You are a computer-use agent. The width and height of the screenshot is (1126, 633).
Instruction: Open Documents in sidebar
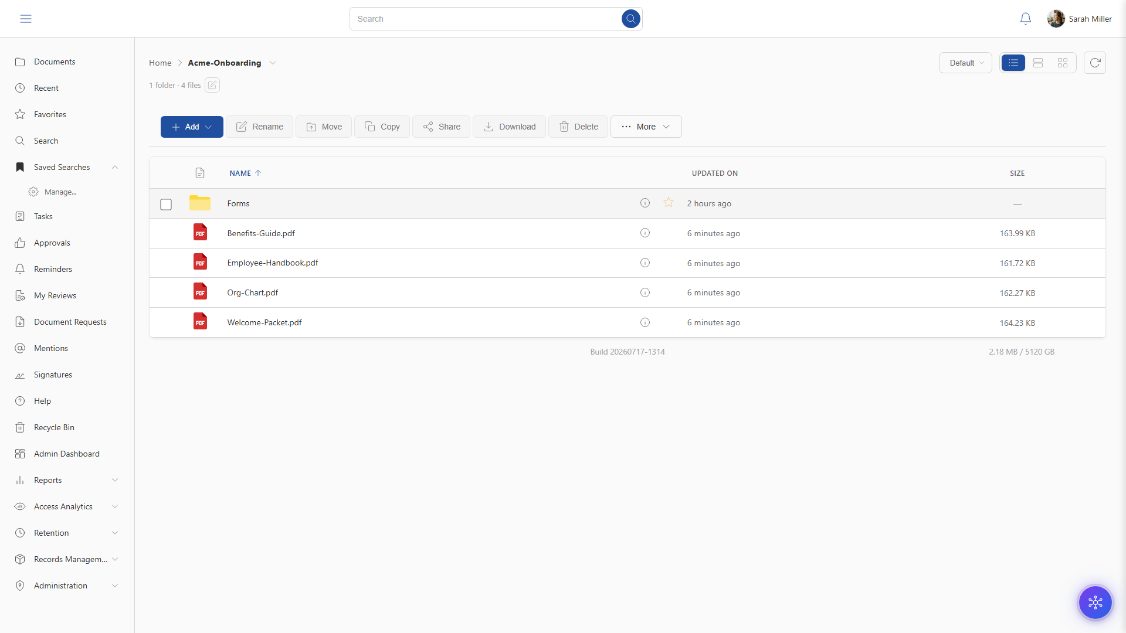point(55,62)
